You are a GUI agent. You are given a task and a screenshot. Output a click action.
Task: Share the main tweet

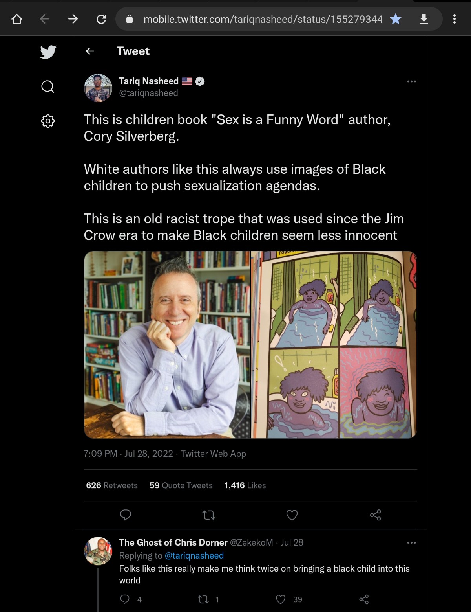tap(375, 515)
